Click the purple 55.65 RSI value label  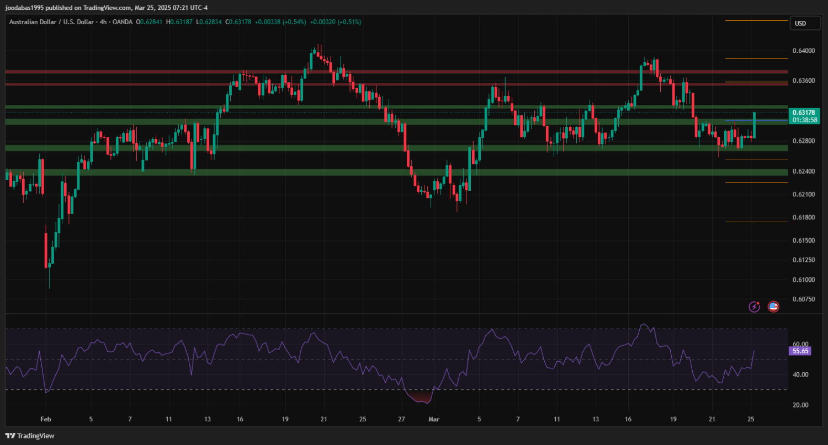click(x=800, y=351)
